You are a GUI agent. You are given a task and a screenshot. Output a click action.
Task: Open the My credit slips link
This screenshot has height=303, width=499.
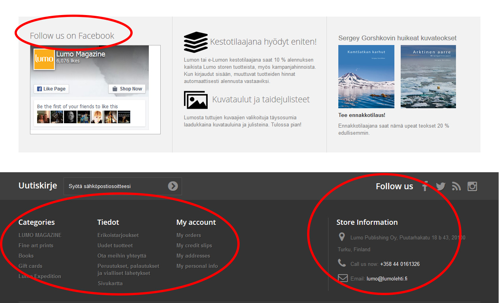194,245
